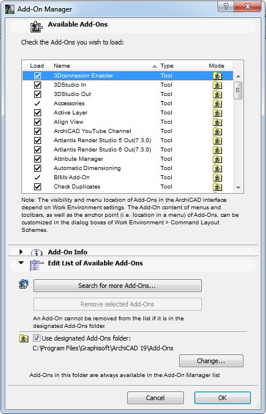Viewport: 266px width, 414px height.
Task: Click the Mode icon for Accessories
Action: (x=217, y=103)
